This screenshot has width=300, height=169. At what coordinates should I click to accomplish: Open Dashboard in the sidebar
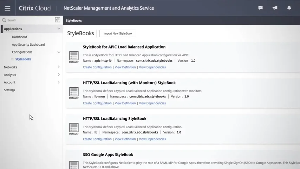(x=19, y=37)
